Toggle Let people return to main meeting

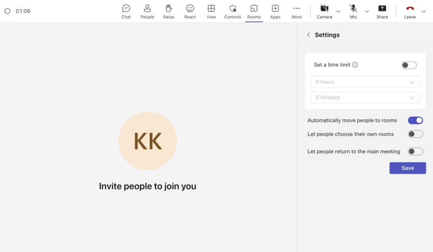[x=415, y=152]
